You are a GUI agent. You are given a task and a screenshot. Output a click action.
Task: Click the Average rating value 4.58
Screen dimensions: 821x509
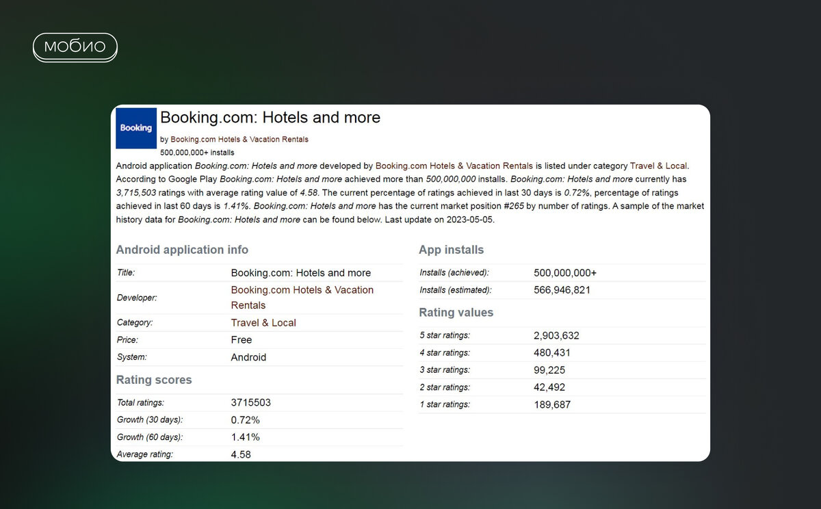coord(242,454)
